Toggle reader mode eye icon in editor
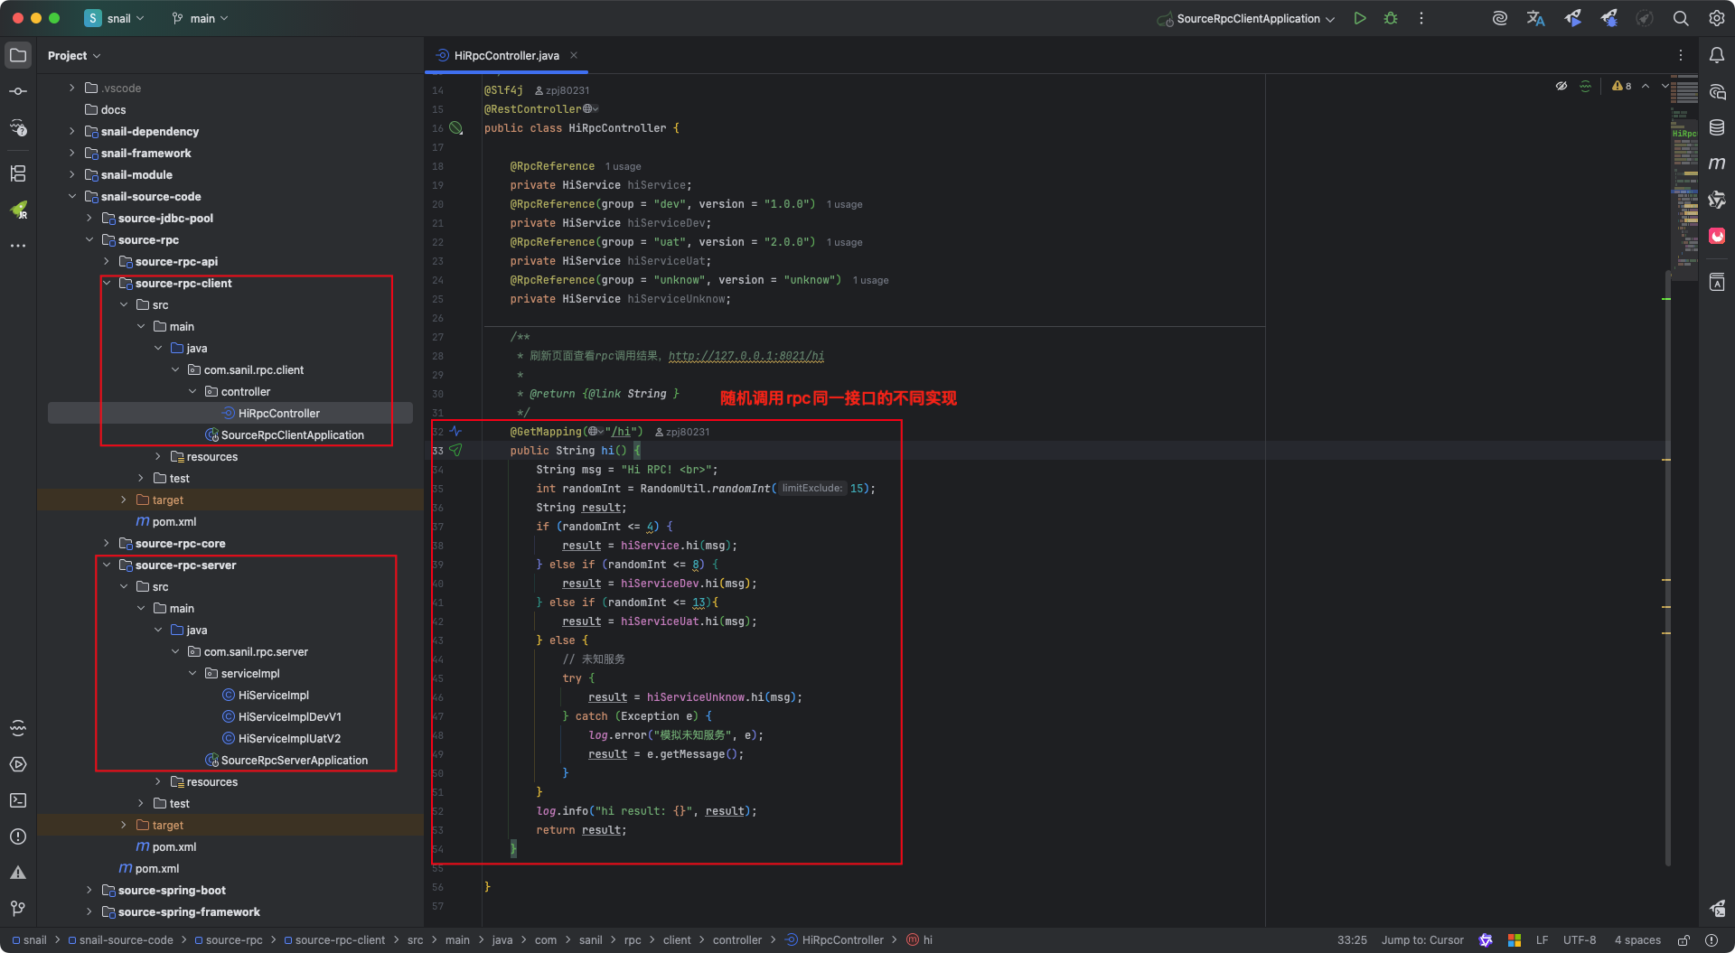Viewport: 1735px width, 953px height. tap(1561, 87)
